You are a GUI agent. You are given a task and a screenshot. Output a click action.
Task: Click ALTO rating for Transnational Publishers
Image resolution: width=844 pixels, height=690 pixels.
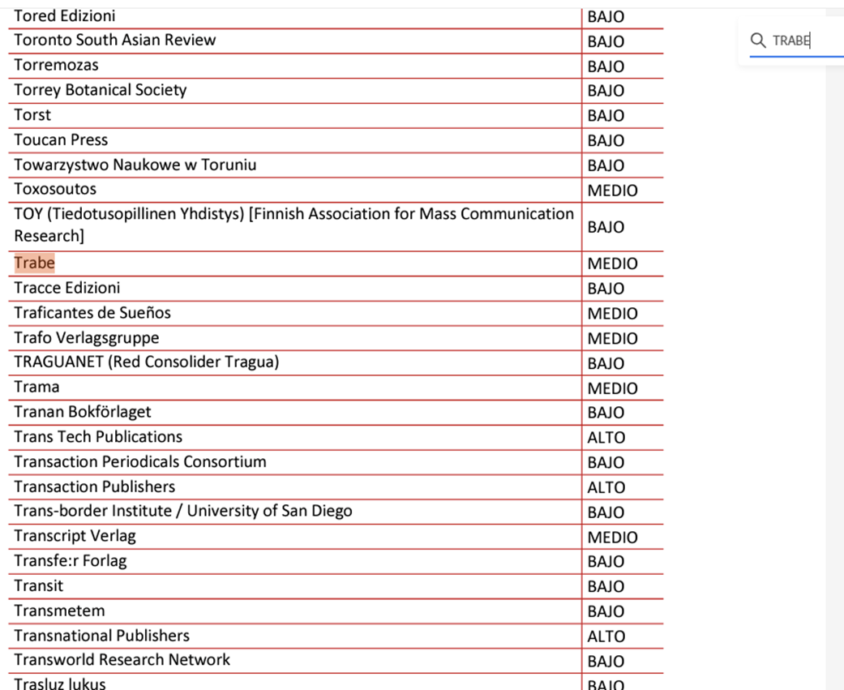point(606,636)
